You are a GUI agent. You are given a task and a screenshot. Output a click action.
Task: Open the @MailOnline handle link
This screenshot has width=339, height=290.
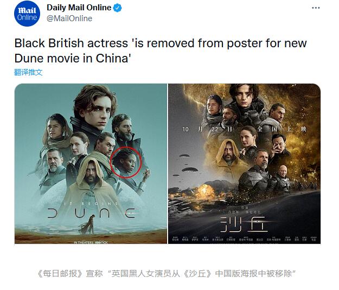coord(69,18)
